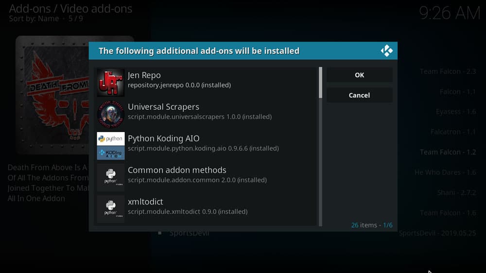Click the SportsDevil - 2019.05.25 version label
486x273 pixels.
click(x=437, y=233)
